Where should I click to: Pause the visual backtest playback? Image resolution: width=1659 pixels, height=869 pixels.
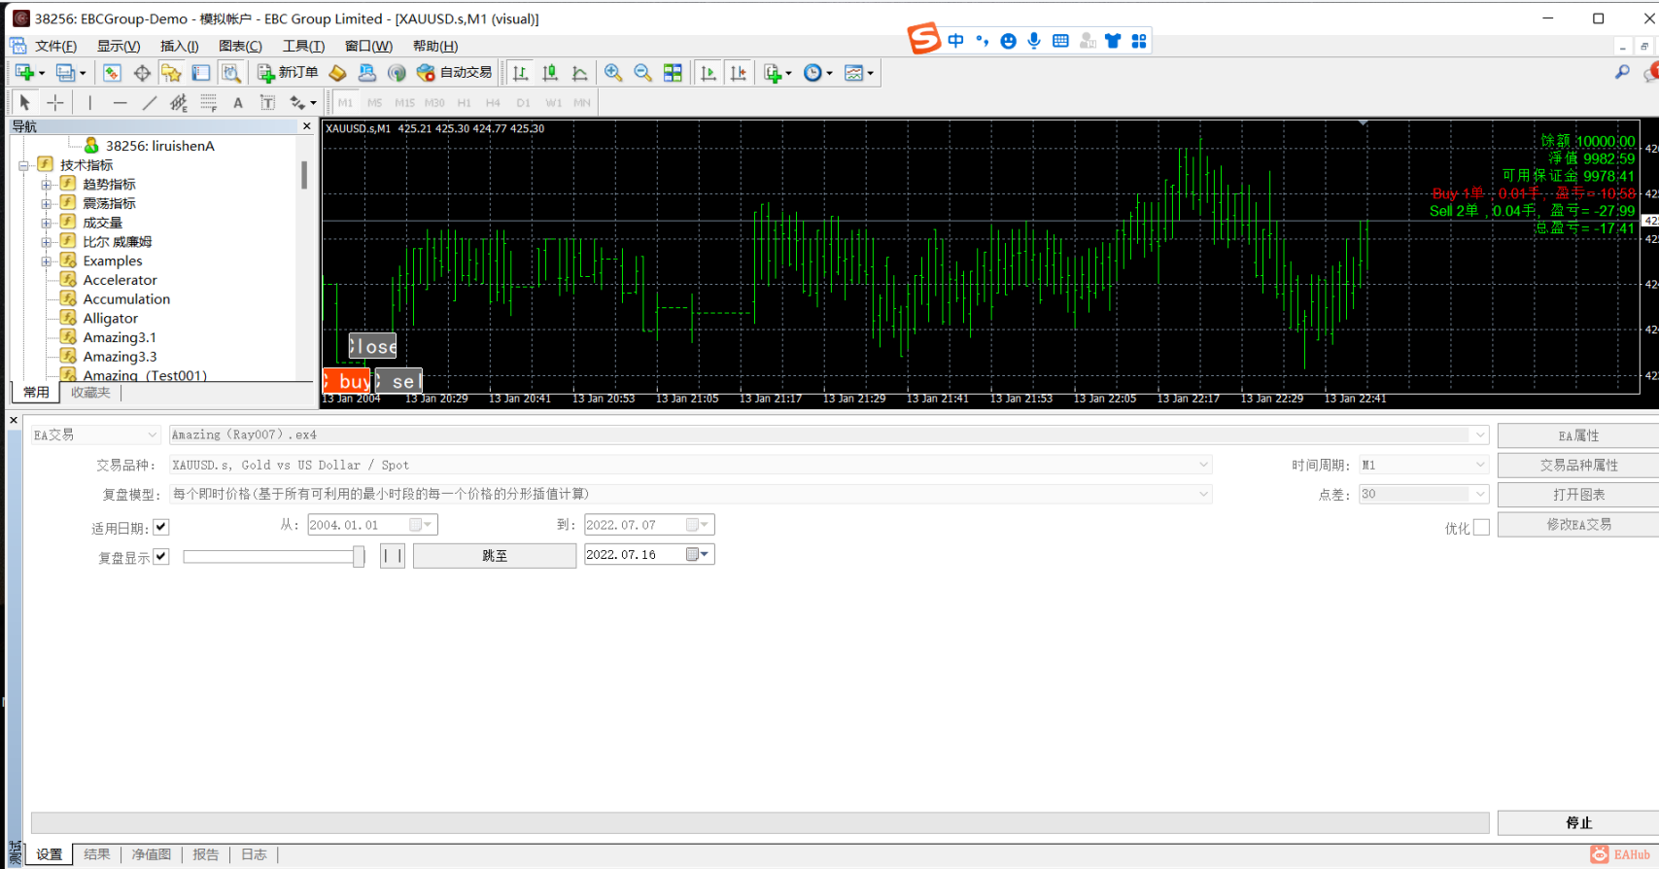pyautogui.click(x=393, y=555)
